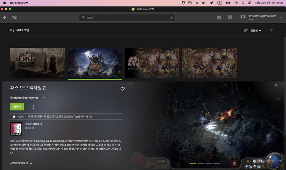Screen dimensions: 286x170
Task: Open the three-dot more options menu
Action: click(33, 107)
